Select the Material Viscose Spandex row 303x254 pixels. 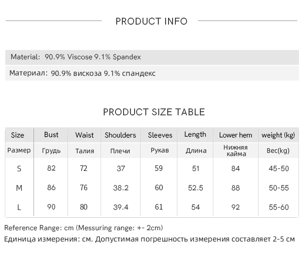pyautogui.click(x=76, y=57)
